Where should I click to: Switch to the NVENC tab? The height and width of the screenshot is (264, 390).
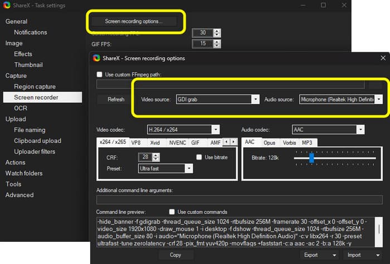(177, 143)
